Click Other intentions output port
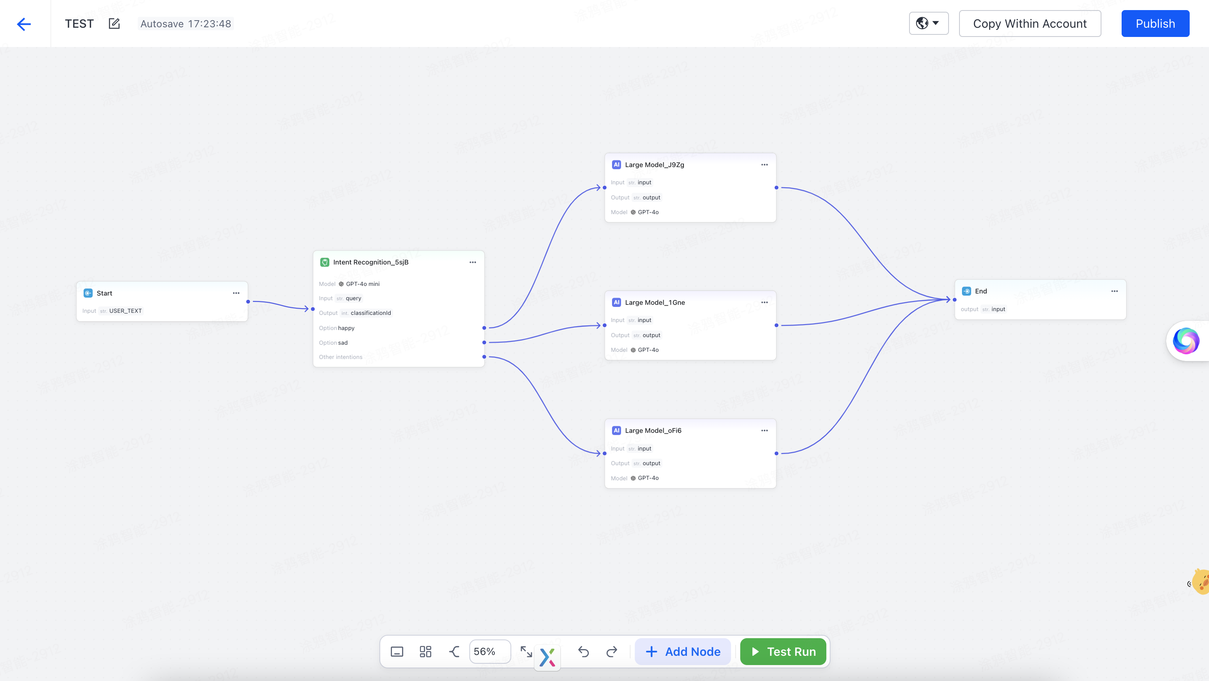 484,357
